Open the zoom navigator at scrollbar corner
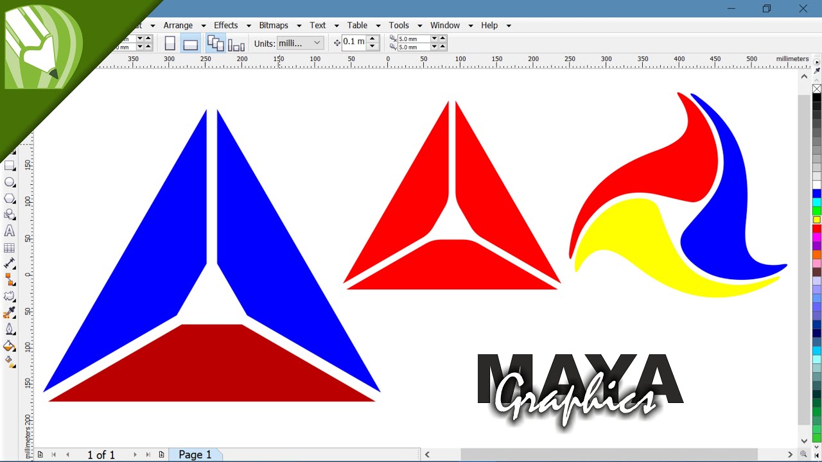Viewport: 822px width, 462px height. tap(805, 454)
